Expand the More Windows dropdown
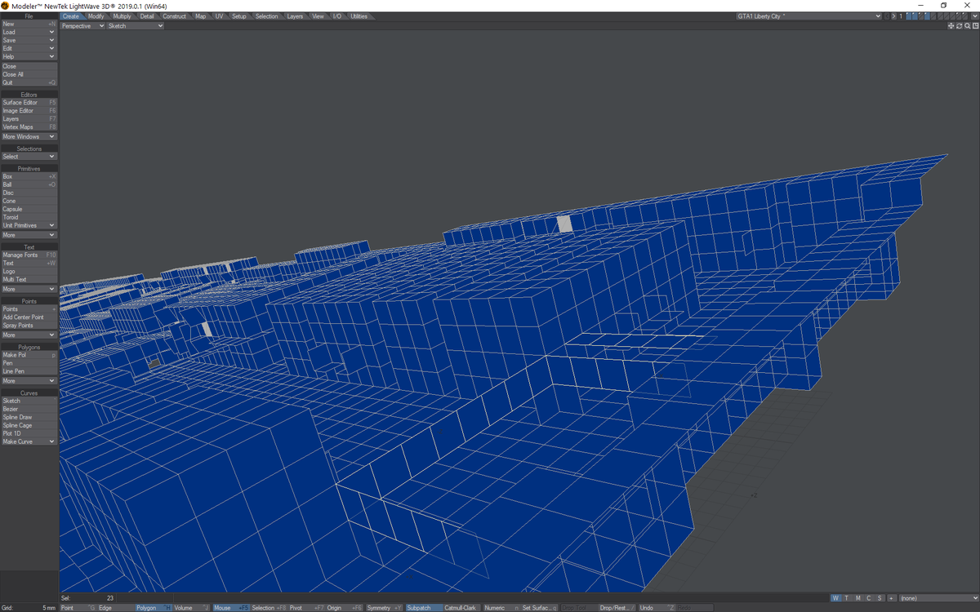The height and width of the screenshot is (612, 980). tap(29, 136)
